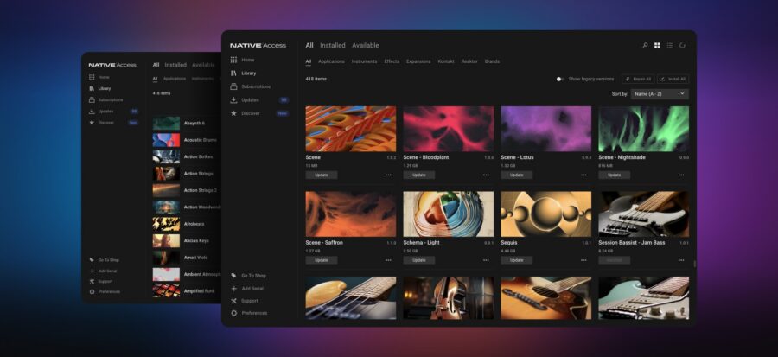Update Scene - Lotus
The image size is (778, 357).
tap(517, 175)
